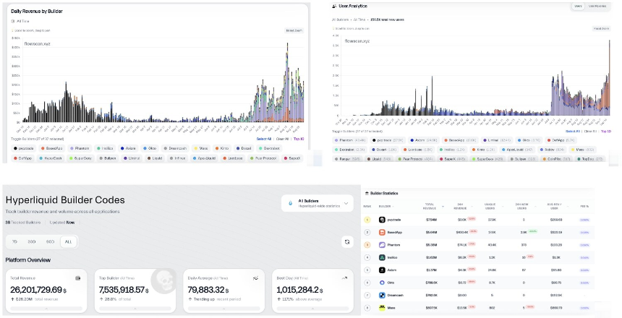Select the ALL time range tab
The width and height of the screenshot is (622, 318).
pos(67,241)
